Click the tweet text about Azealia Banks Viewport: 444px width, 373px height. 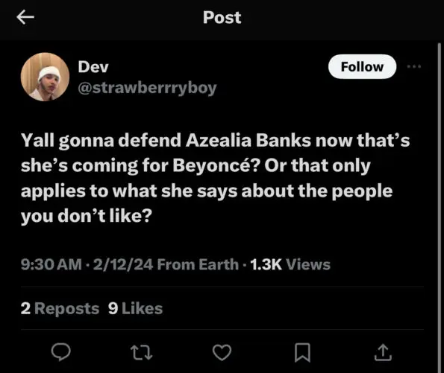coord(215,178)
